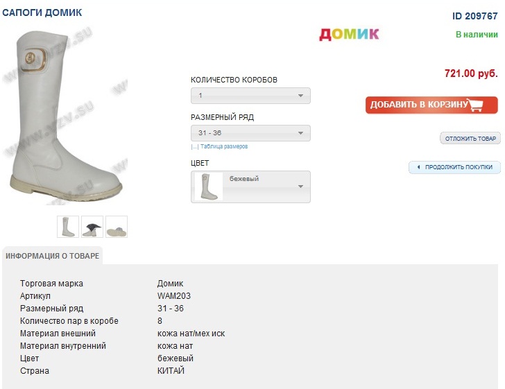
Task: Select the first boot side-view thumbnail
Action: pos(68,227)
